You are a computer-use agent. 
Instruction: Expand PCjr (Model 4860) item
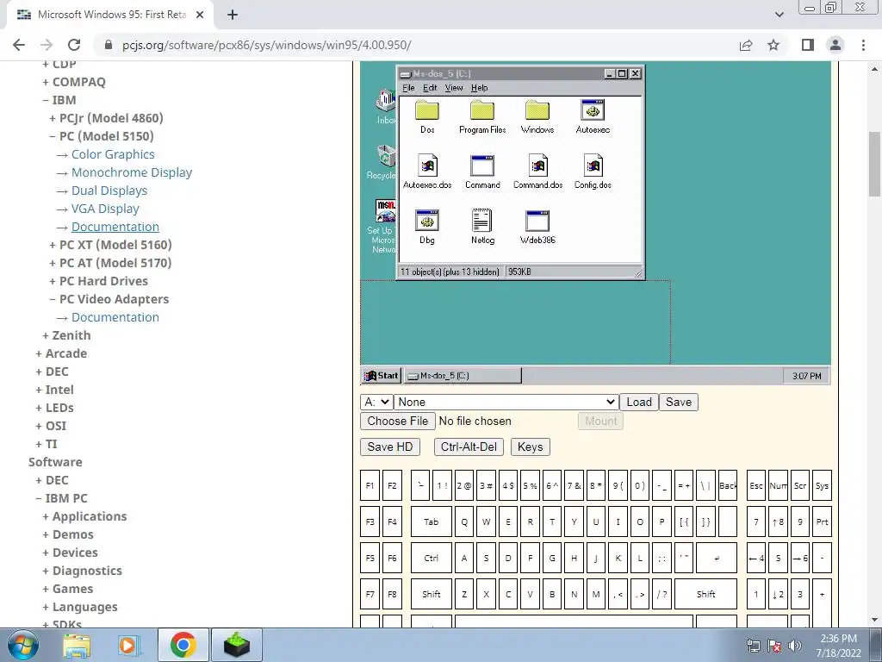pos(106,117)
